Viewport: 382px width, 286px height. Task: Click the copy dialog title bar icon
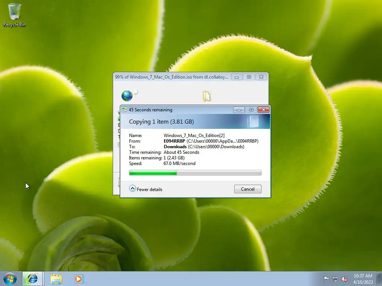tap(125, 110)
